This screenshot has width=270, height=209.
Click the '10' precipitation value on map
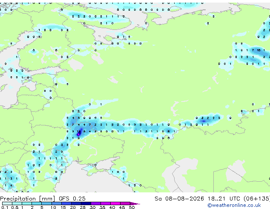259,50
